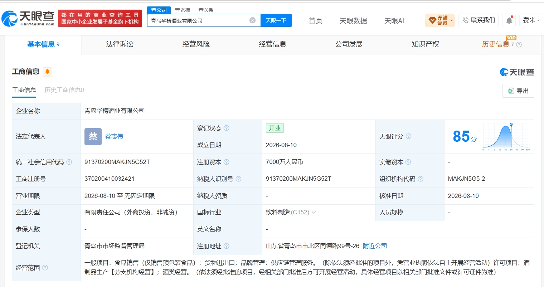Open 知识产权 tab

pyautogui.click(x=426, y=44)
